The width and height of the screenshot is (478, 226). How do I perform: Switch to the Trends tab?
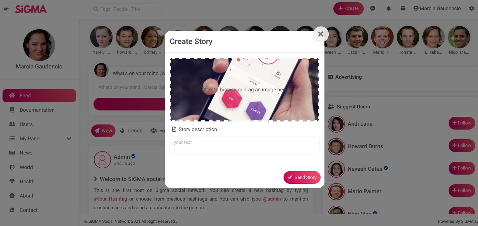pyautogui.click(x=131, y=131)
